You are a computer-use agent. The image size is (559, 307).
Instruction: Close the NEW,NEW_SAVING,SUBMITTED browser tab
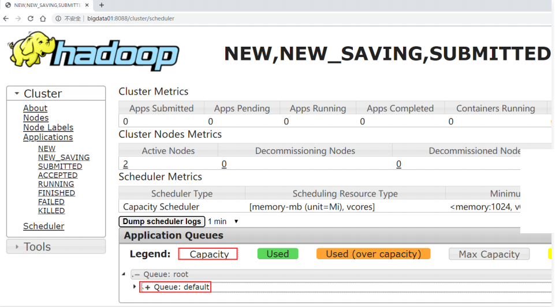(87, 5)
